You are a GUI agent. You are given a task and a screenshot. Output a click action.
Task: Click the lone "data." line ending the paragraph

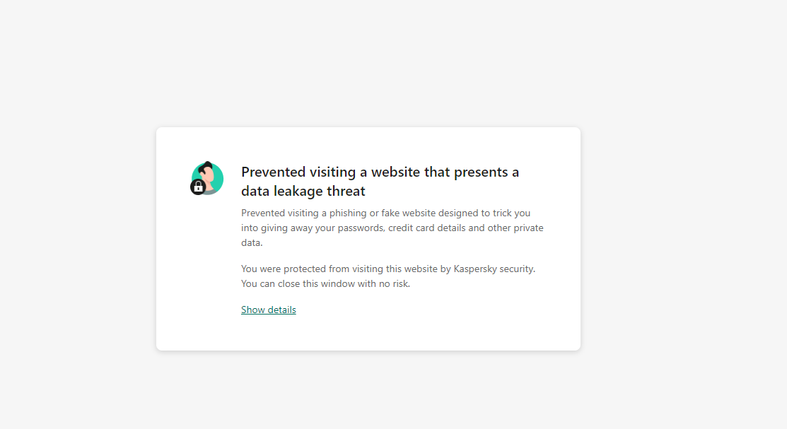[x=252, y=243]
